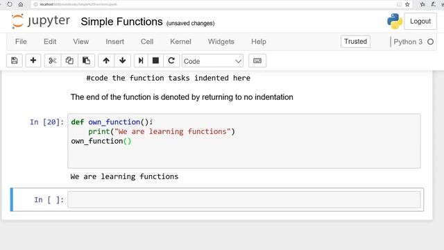Open the View menu
The width and height of the screenshot is (444, 250).
pyautogui.click(x=80, y=42)
